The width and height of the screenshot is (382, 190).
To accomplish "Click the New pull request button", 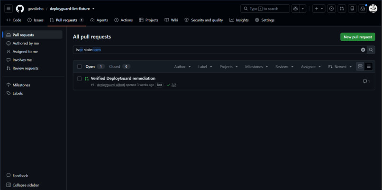I will [x=358, y=37].
